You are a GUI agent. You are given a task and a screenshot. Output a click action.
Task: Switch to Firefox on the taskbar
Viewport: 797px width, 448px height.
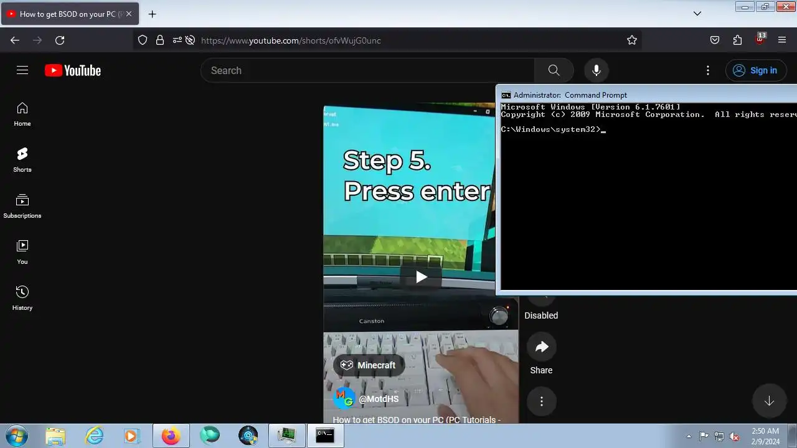click(x=171, y=436)
